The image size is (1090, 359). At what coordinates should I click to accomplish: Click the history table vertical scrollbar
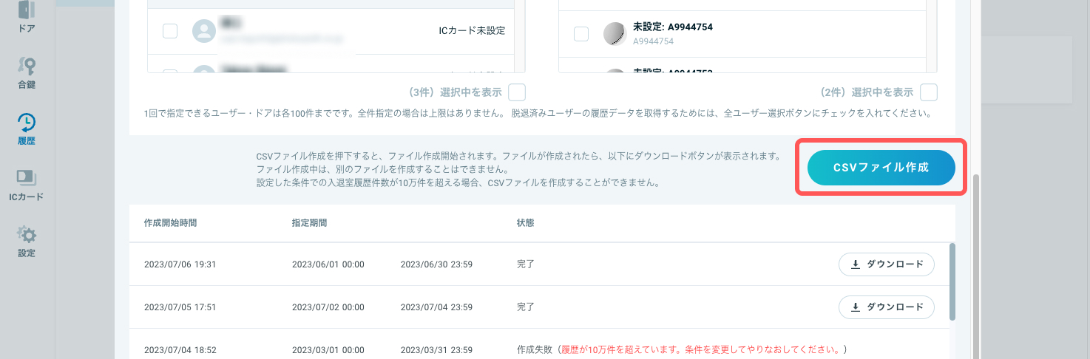[x=952, y=281]
